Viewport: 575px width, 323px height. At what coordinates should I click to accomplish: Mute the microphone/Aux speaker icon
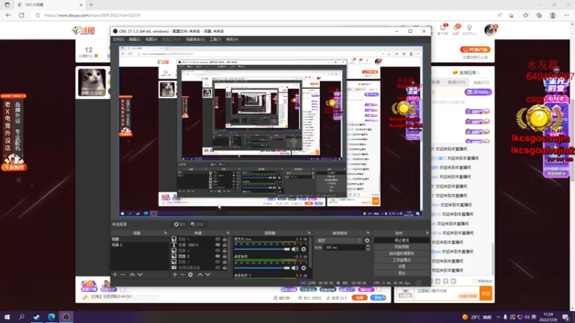click(x=295, y=249)
